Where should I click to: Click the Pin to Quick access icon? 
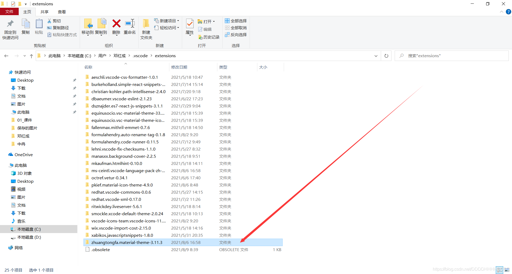(10, 24)
